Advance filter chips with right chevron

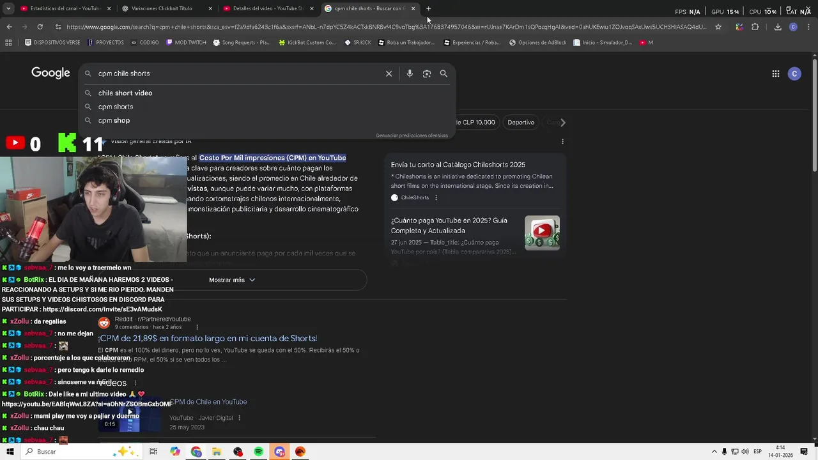point(562,122)
